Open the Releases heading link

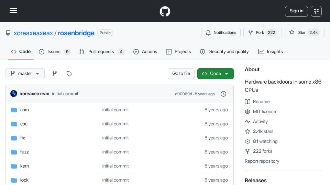tap(256, 181)
